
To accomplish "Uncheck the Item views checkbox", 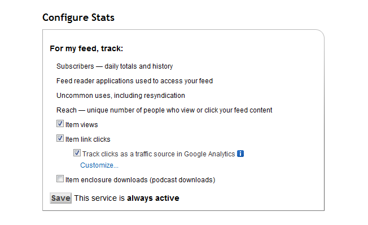I will 60,124.
